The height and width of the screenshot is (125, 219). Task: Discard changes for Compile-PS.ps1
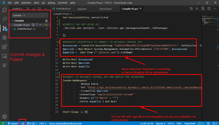coord(37,25)
